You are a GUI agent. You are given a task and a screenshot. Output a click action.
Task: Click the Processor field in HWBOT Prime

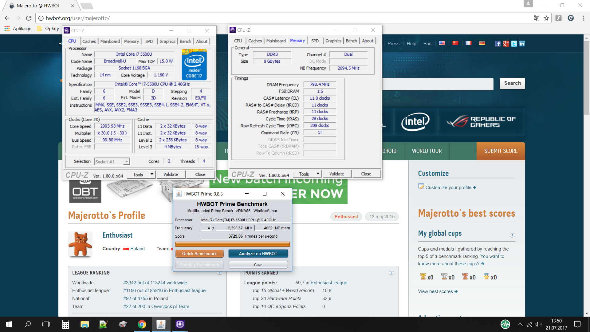point(245,220)
